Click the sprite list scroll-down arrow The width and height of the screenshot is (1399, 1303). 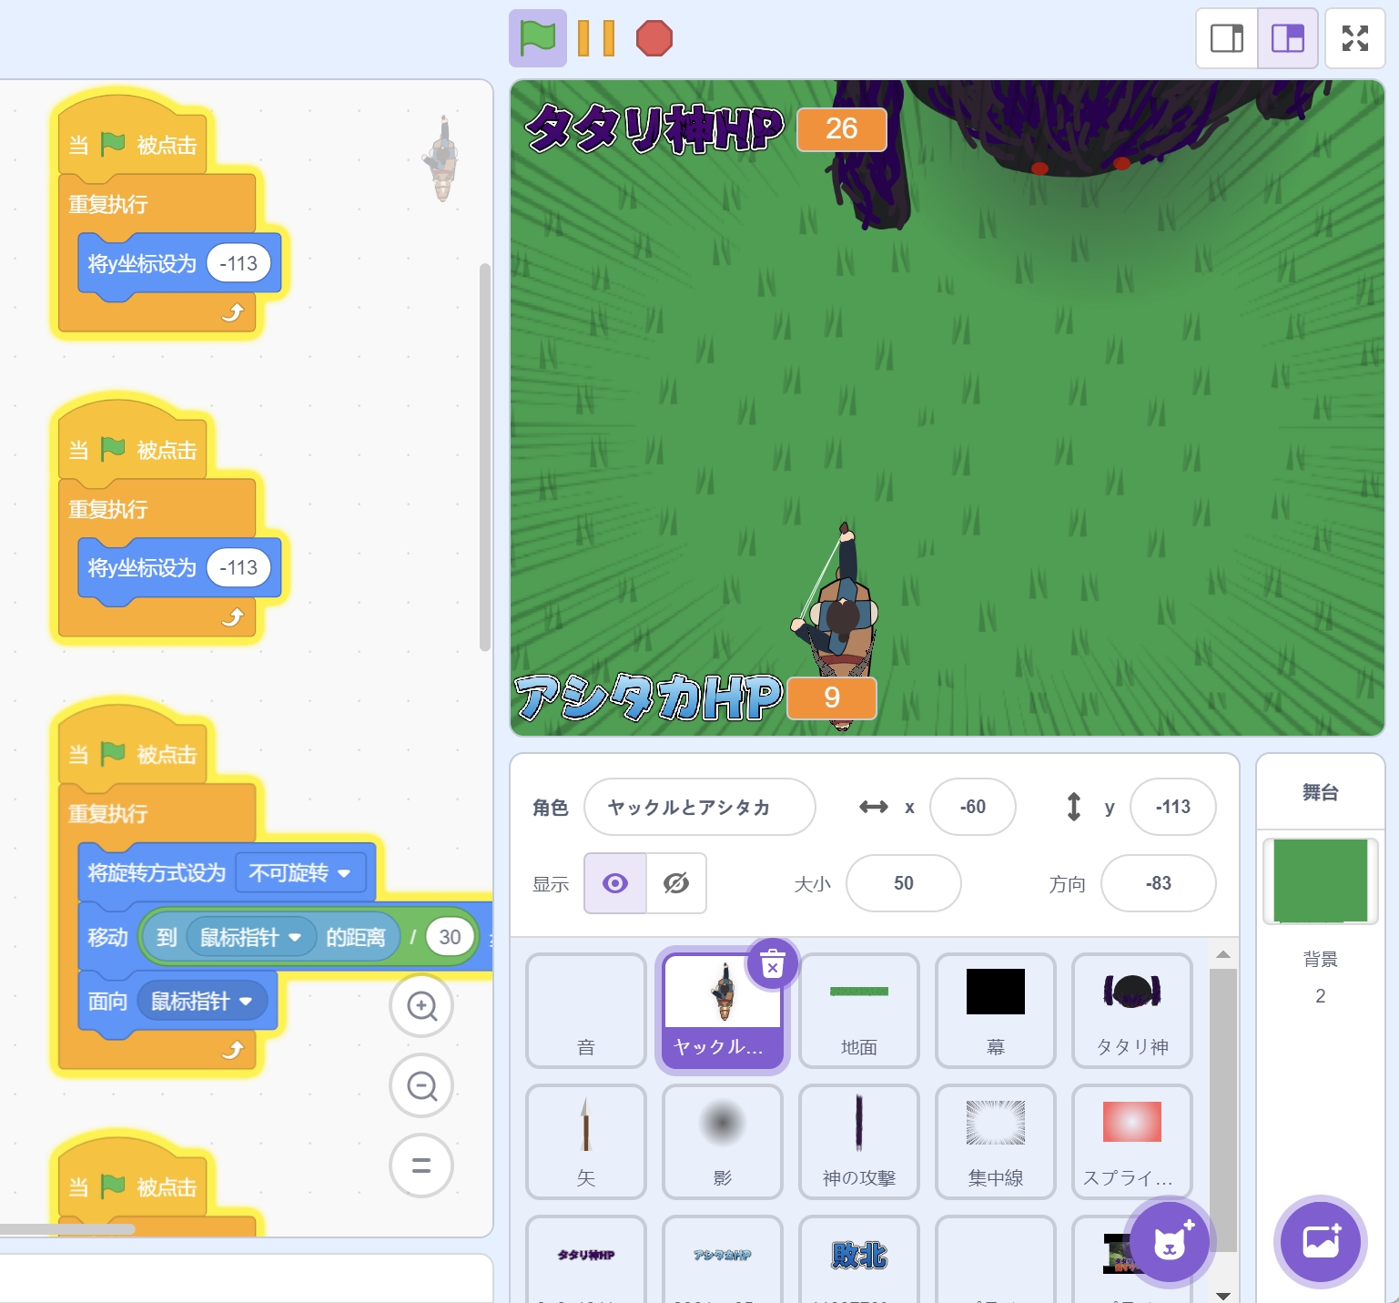click(x=1223, y=1295)
